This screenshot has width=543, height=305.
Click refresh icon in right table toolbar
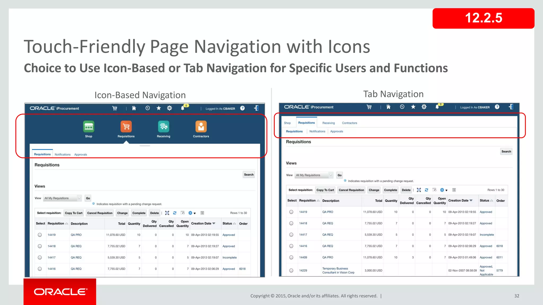click(426, 190)
